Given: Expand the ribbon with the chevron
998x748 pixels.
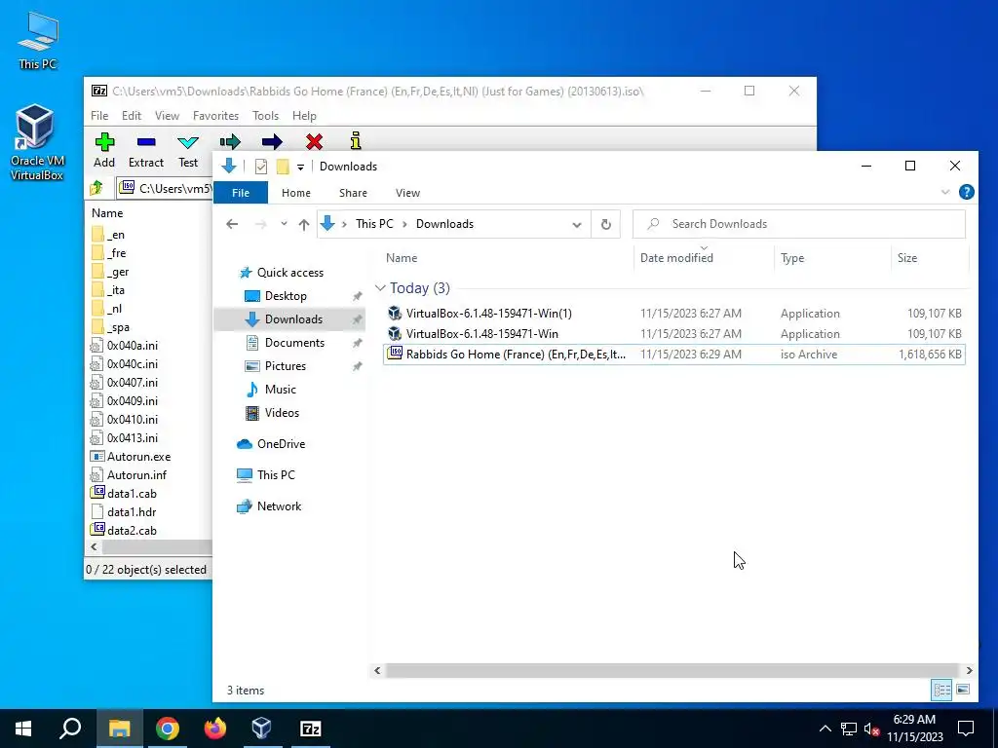Looking at the screenshot, I should (945, 192).
